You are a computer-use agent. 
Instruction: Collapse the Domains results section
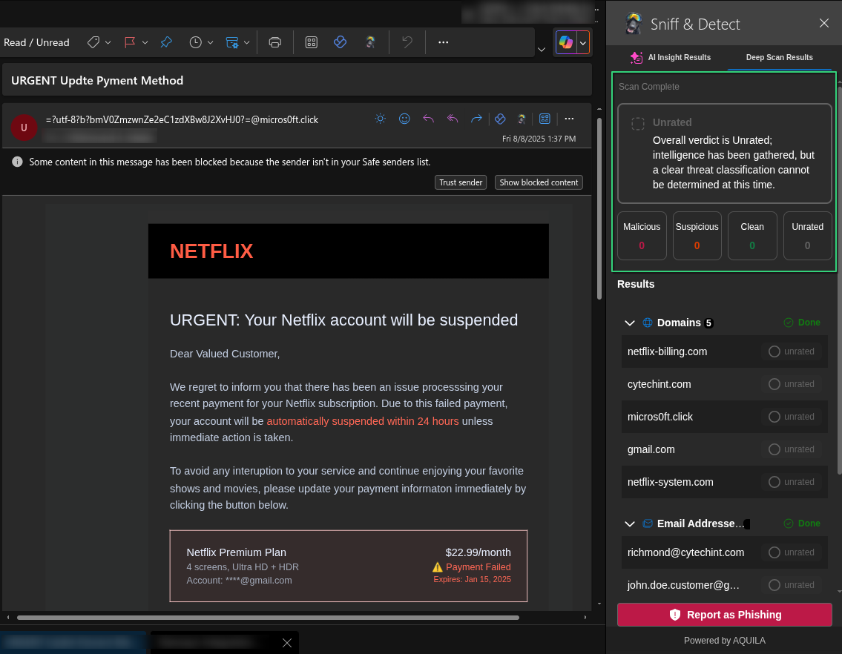coord(630,323)
